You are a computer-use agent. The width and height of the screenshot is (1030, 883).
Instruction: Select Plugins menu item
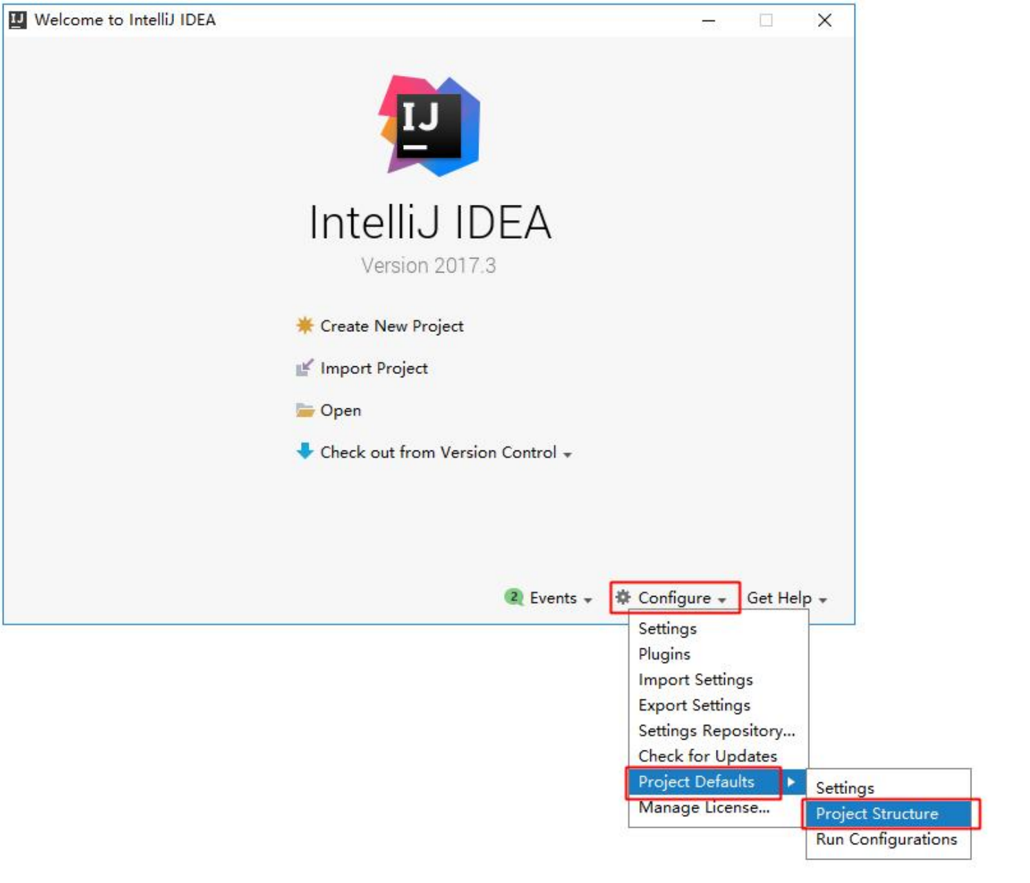tap(718, 654)
